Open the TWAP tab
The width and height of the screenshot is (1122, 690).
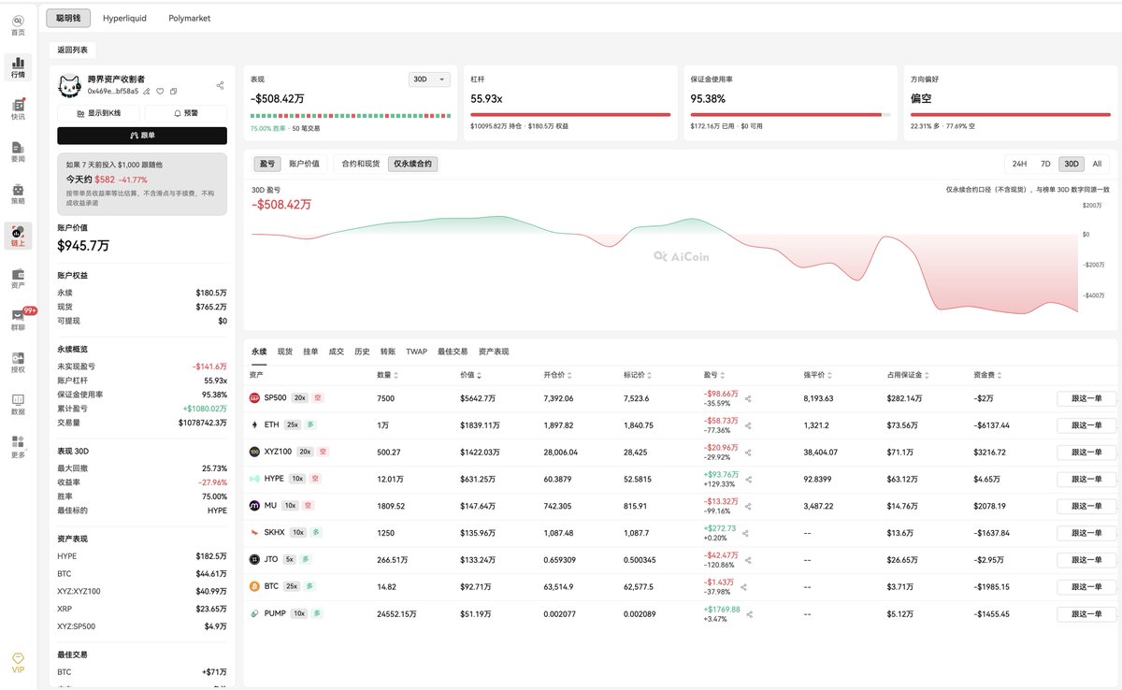(x=416, y=352)
